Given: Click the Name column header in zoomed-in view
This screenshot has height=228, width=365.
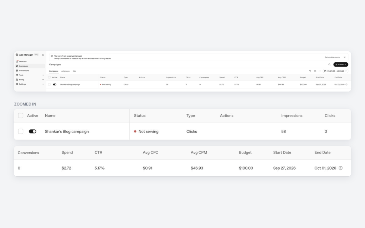Looking at the screenshot, I should pos(50,116).
